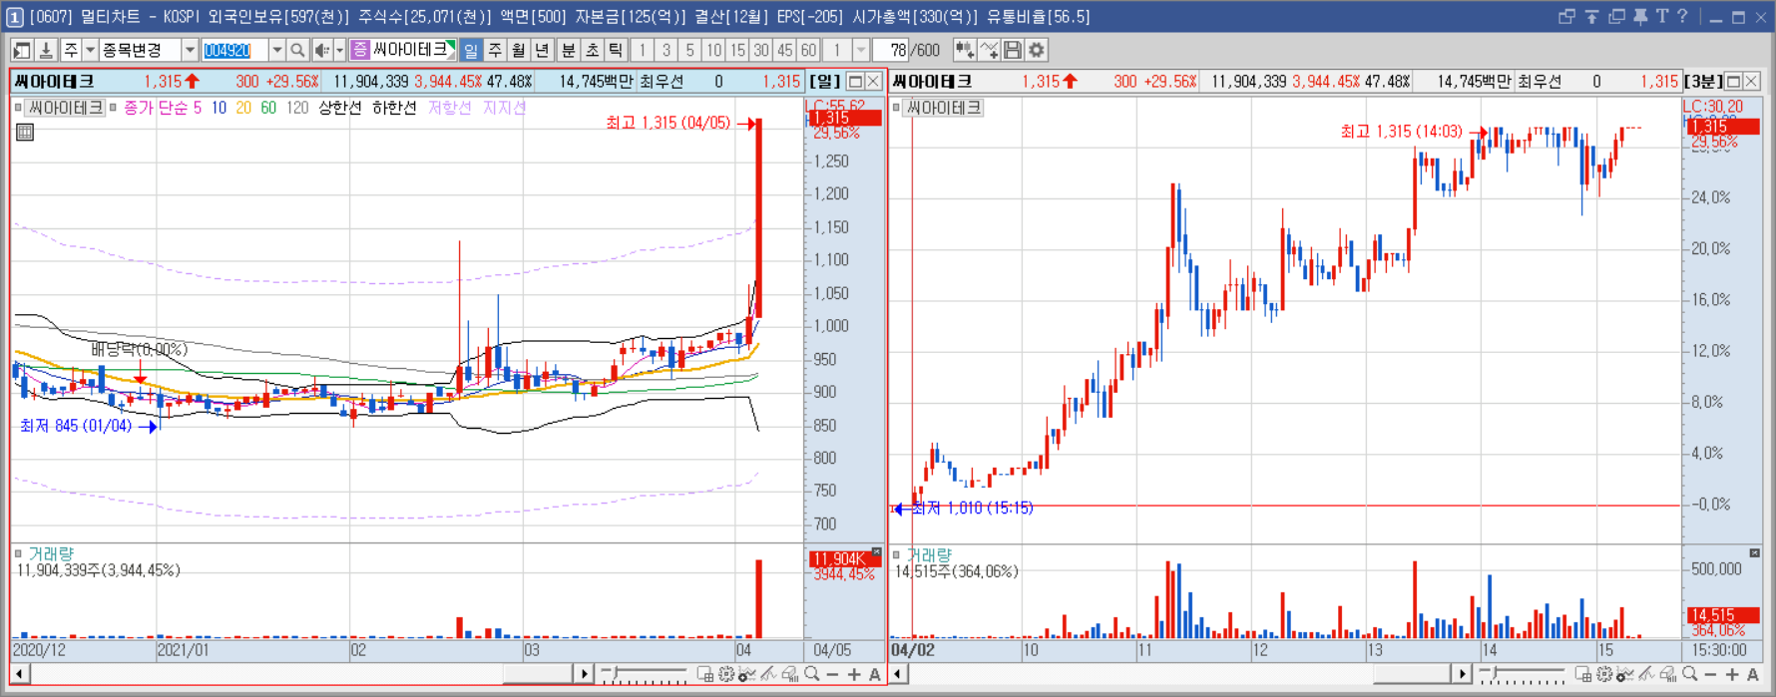Image resolution: width=1776 pixels, height=697 pixels.
Task: Toggle the 씨아이테크 price legend square on daily chart
Action: coord(19,108)
